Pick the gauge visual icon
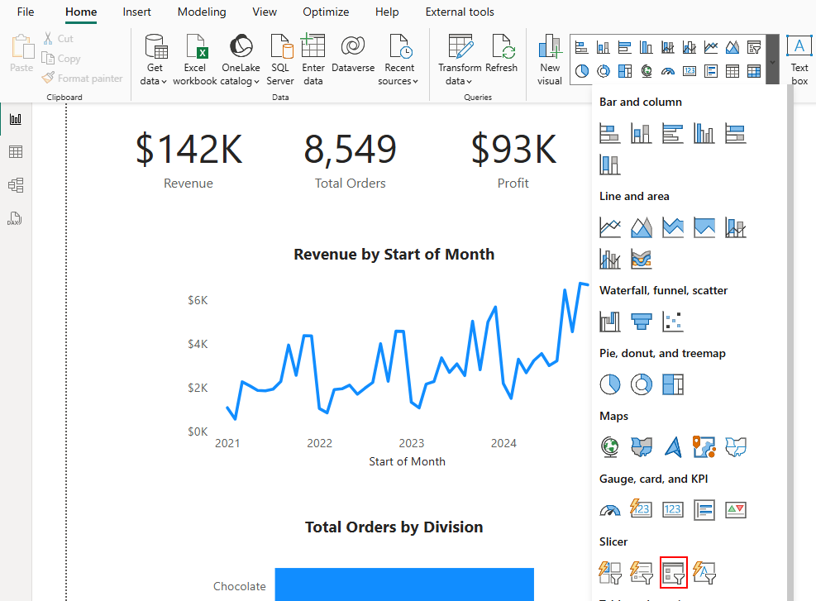The image size is (816, 601). coord(610,510)
